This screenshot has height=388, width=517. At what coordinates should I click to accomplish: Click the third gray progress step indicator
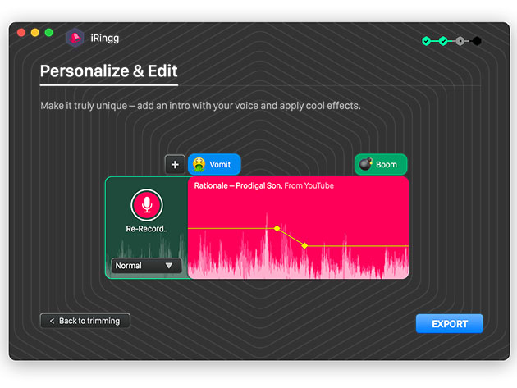pos(460,41)
